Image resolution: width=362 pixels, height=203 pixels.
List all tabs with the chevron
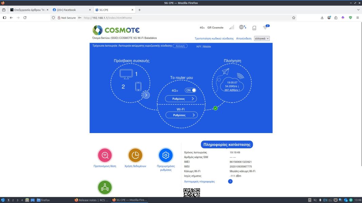point(358,10)
